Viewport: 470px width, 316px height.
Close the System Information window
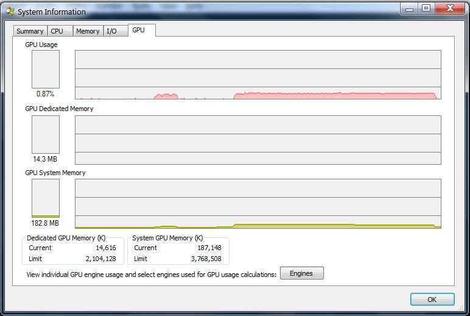450,9
